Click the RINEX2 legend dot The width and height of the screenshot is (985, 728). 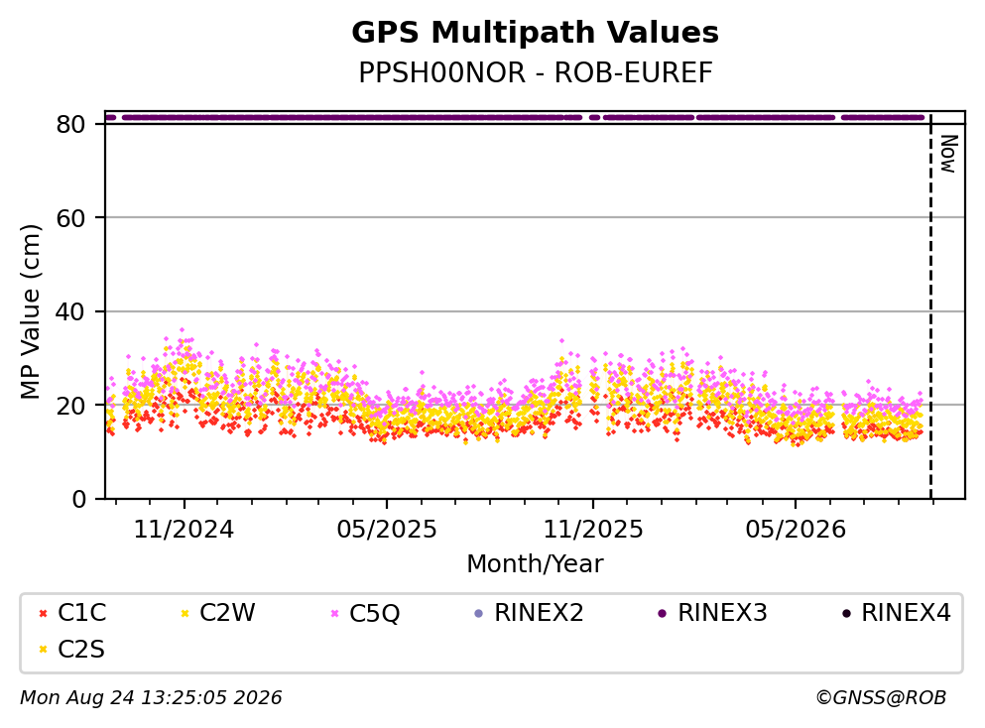(479, 613)
